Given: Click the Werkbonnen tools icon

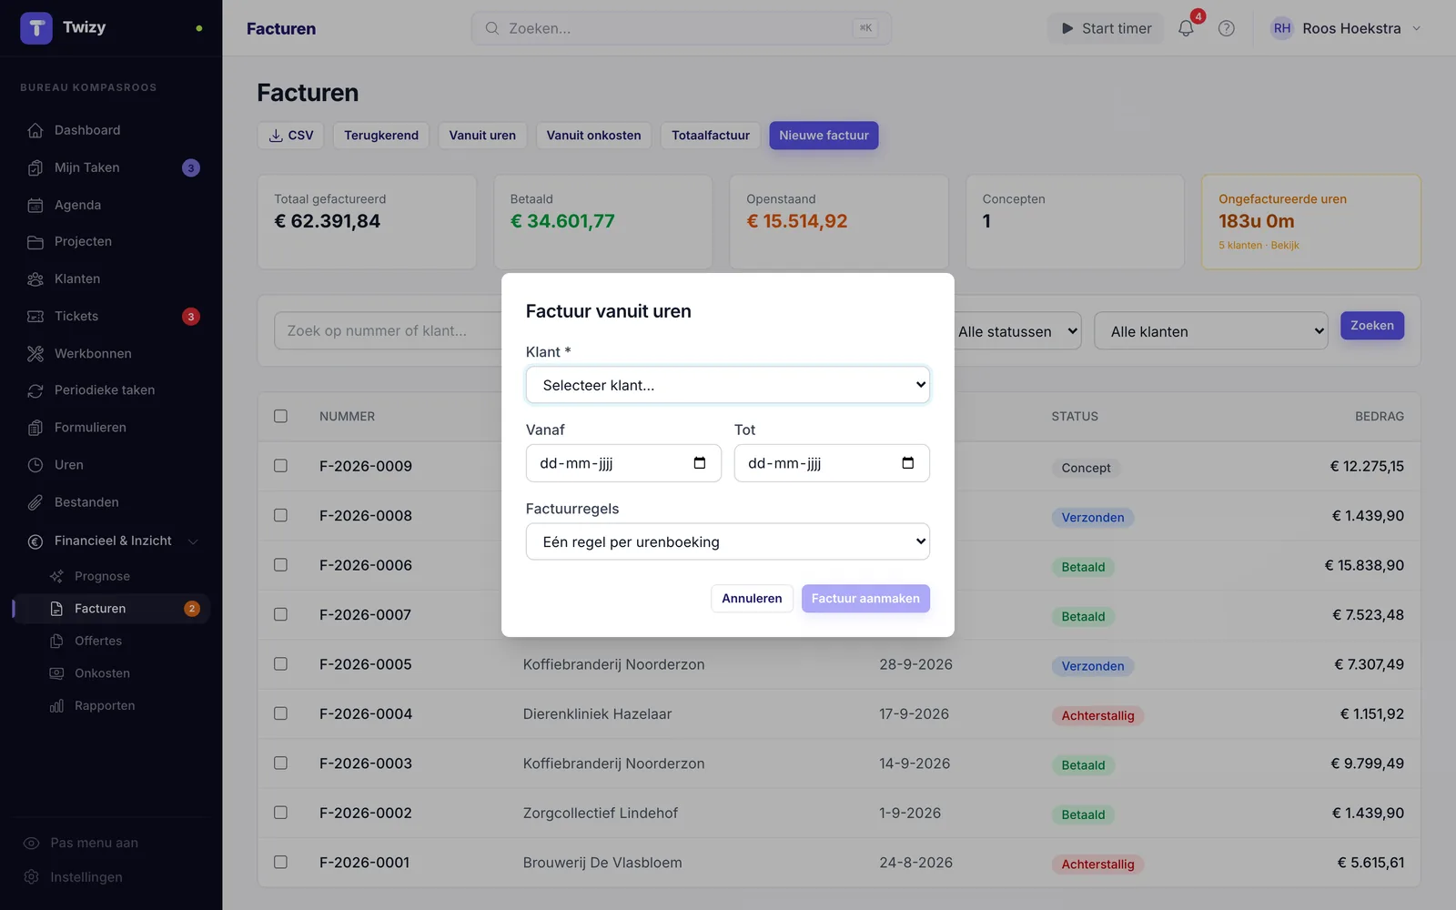Looking at the screenshot, I should click(x=35, y=354).
